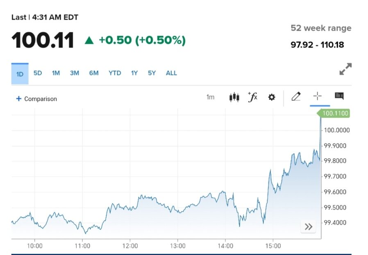Screen dimensions: 368x255
Task: Select the 1D time range tab
Action: coord(20,74)
